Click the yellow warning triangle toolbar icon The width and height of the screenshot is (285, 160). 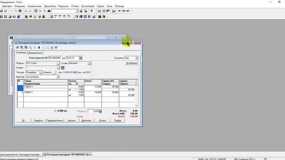(x=44, y=17)
